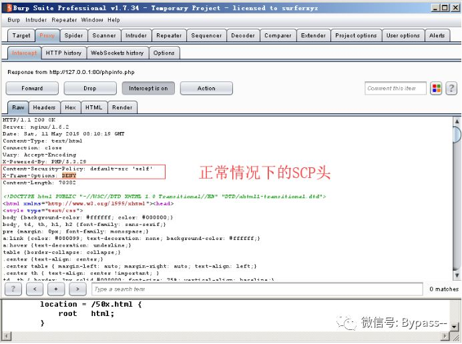Click the search help question mark button
The width and height of the screenshot is (462, 344).
point(13,289)
